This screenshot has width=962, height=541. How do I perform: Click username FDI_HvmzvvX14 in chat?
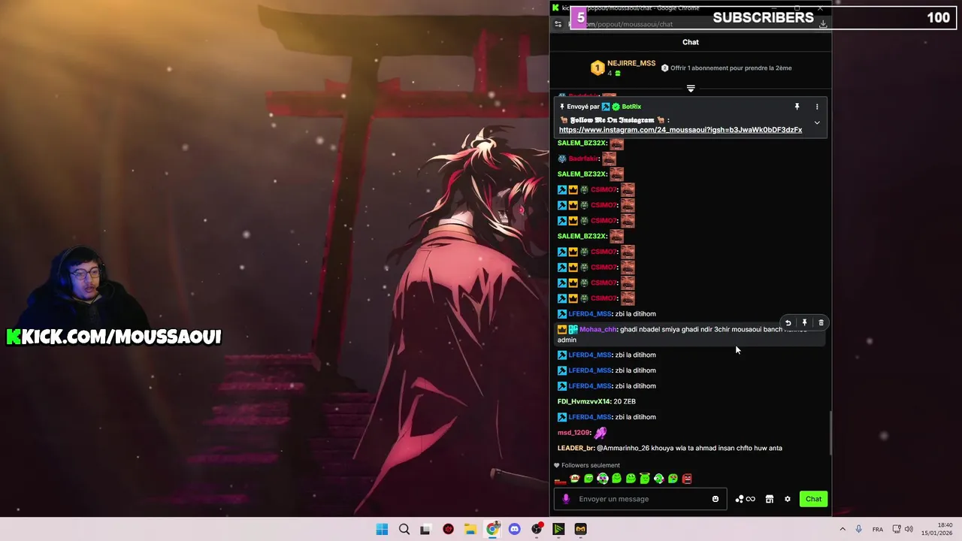click(583, 401)
